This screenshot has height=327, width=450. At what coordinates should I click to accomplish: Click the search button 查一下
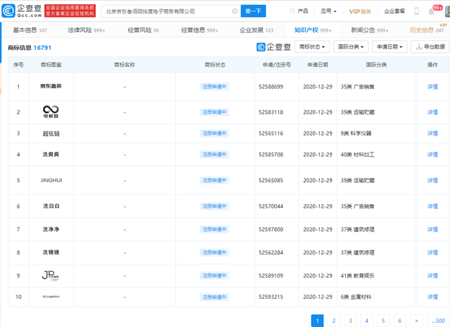pyautogui.click(x=253, y=11)
